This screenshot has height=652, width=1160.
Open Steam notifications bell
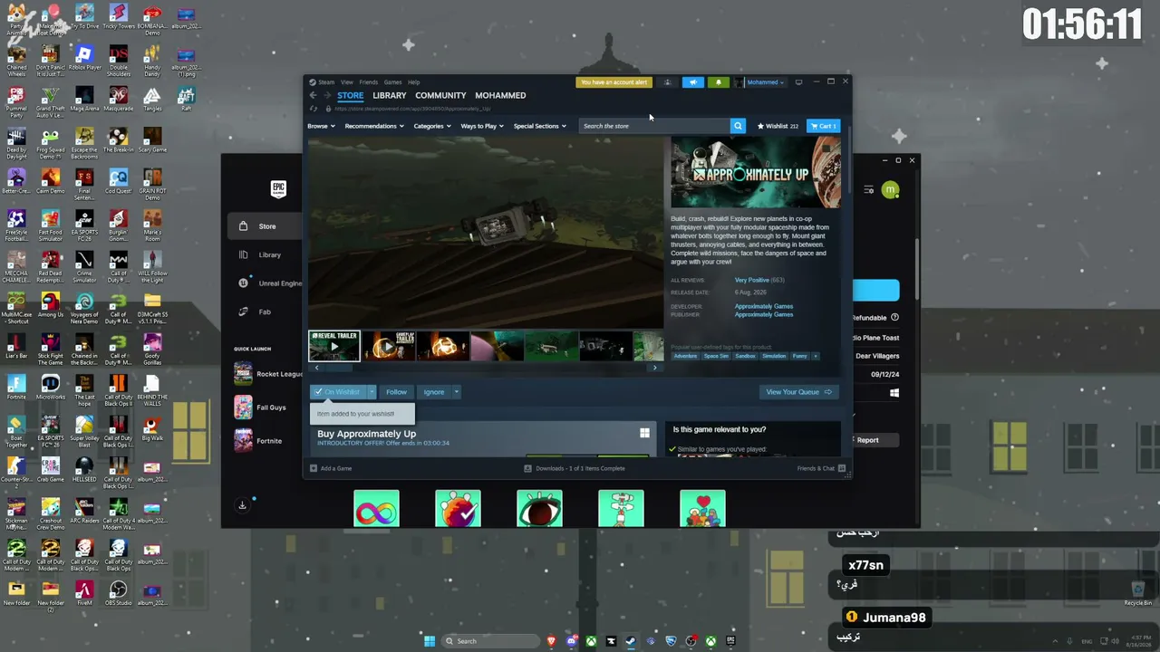pos(719,82)
